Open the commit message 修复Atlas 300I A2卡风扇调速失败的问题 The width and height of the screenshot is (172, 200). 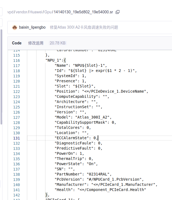click(84, 27)
